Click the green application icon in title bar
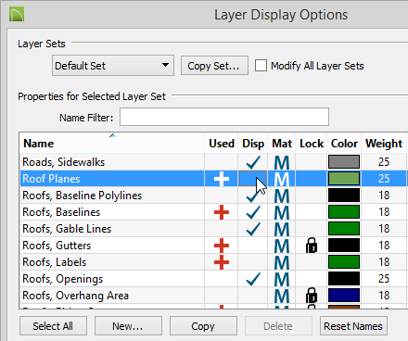 (x=17, y=15)
